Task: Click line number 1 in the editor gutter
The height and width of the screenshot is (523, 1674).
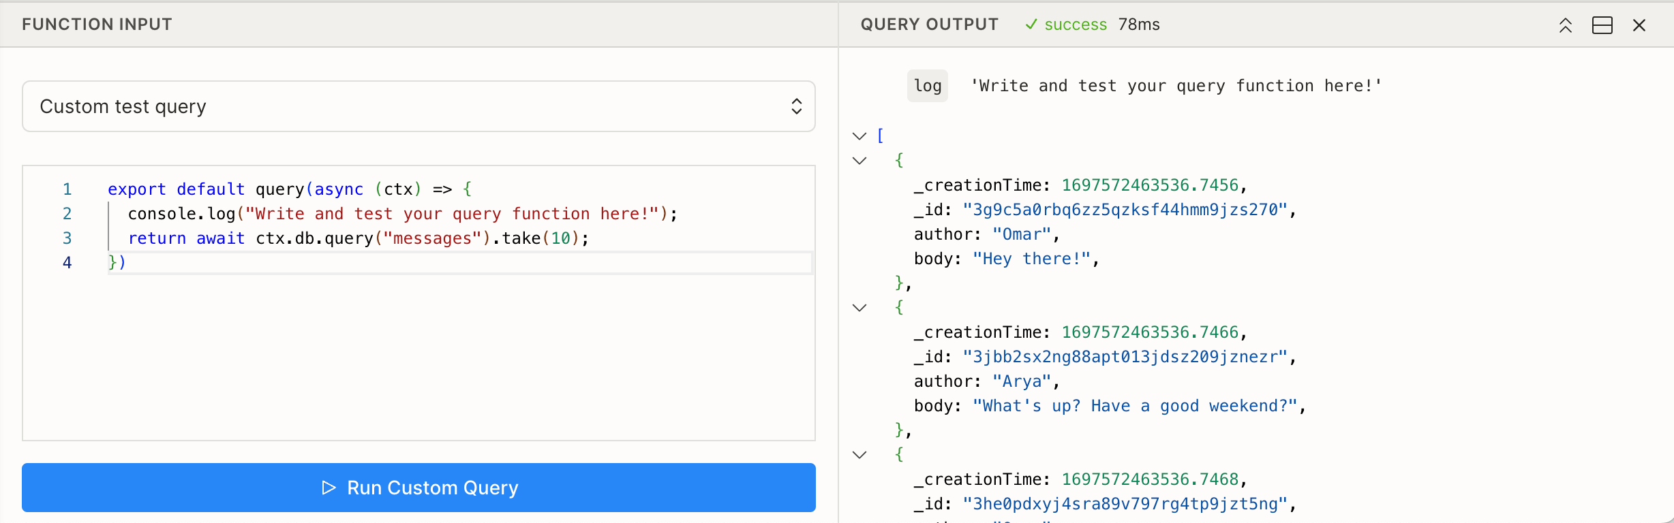Action: (67, 189)
